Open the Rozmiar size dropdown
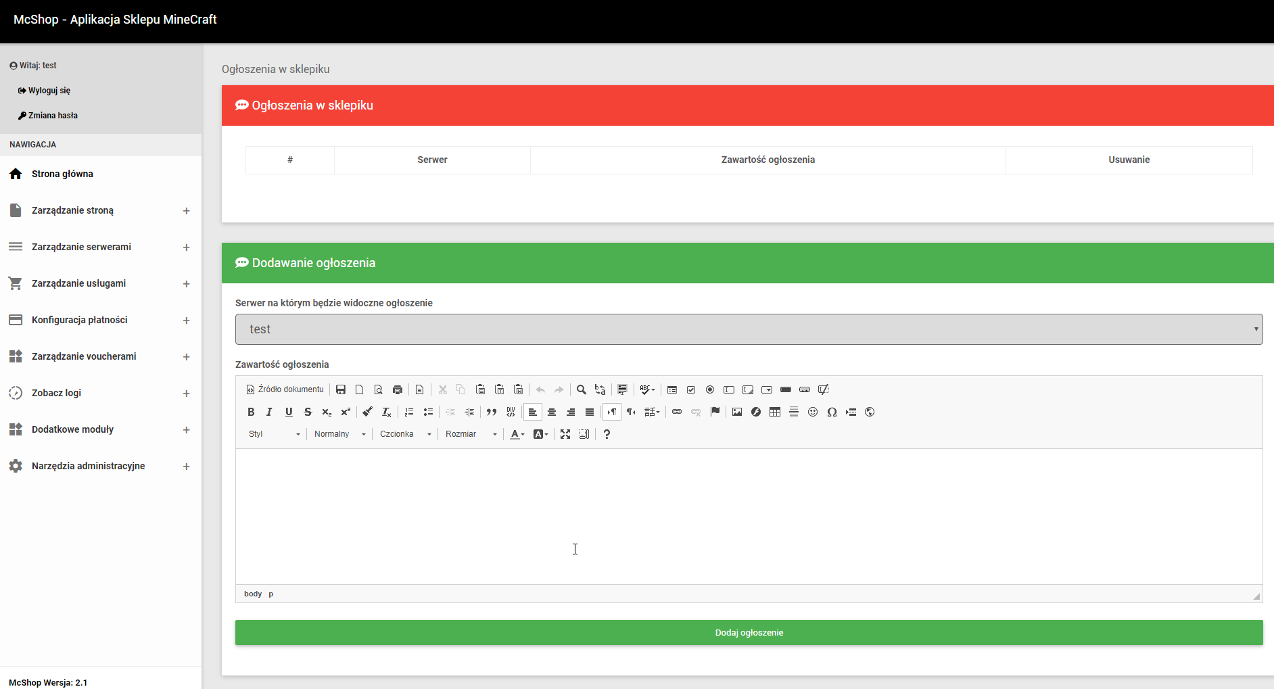This screenshot has height=689, width=1274. (471, 434)
